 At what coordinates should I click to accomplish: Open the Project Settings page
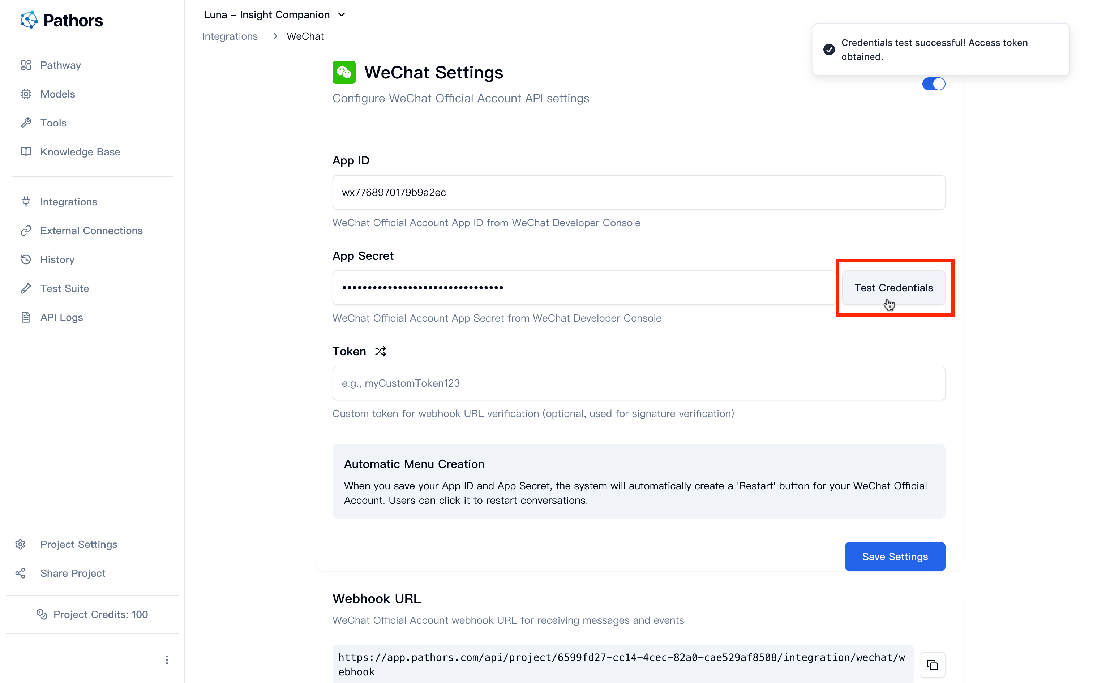[x=78, y=544]
